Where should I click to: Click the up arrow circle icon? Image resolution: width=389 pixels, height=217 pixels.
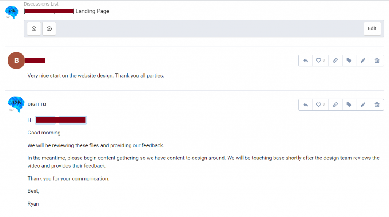tap(49, 29)
